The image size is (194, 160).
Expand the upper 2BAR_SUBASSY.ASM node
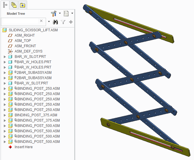[x=5, y=73]
